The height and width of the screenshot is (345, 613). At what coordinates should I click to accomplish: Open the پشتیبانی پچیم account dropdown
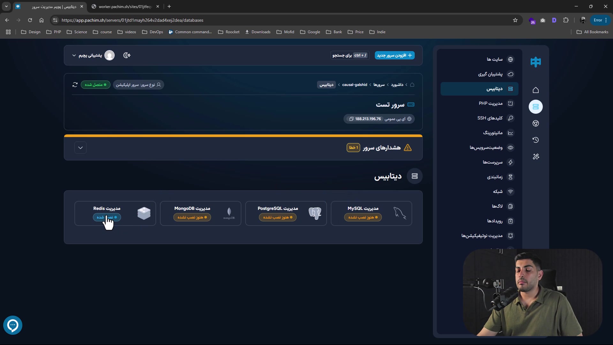(x=93, y=55)
